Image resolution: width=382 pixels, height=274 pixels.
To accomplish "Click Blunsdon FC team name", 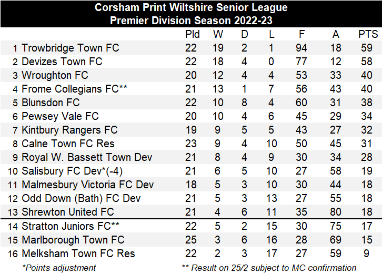I will coord(51,103).
